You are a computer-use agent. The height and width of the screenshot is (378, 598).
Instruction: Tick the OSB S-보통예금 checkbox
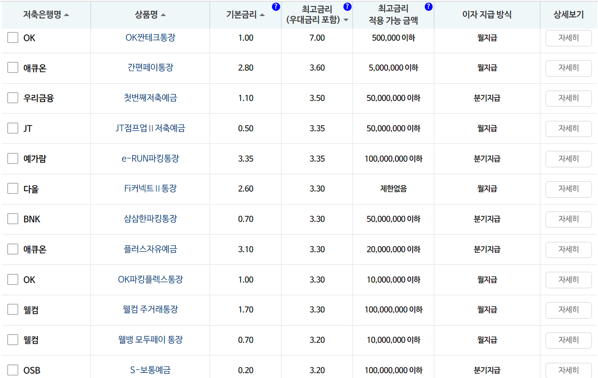pyautogui.click(x=13, y=370)
